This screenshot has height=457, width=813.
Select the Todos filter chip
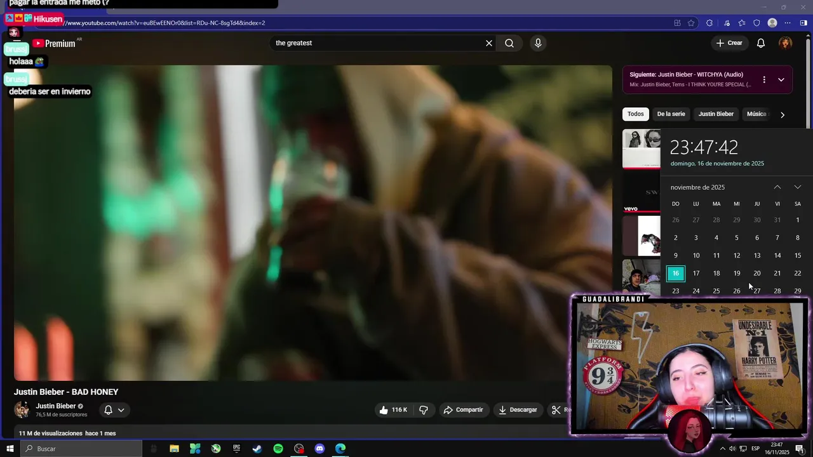tap(636, 114)
